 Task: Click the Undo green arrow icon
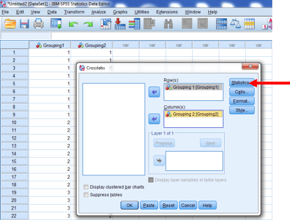click(73, 24)
